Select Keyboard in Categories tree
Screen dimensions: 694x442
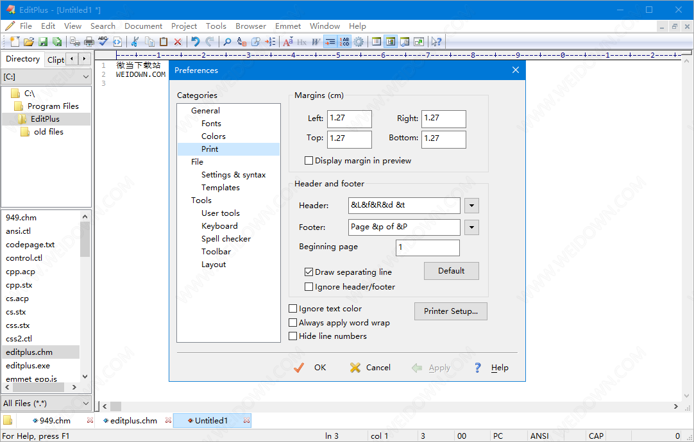tap(219, 226)
